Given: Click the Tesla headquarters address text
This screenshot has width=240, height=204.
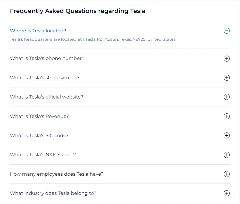Looking at the screenshot, I should click(x=93, y=39).
